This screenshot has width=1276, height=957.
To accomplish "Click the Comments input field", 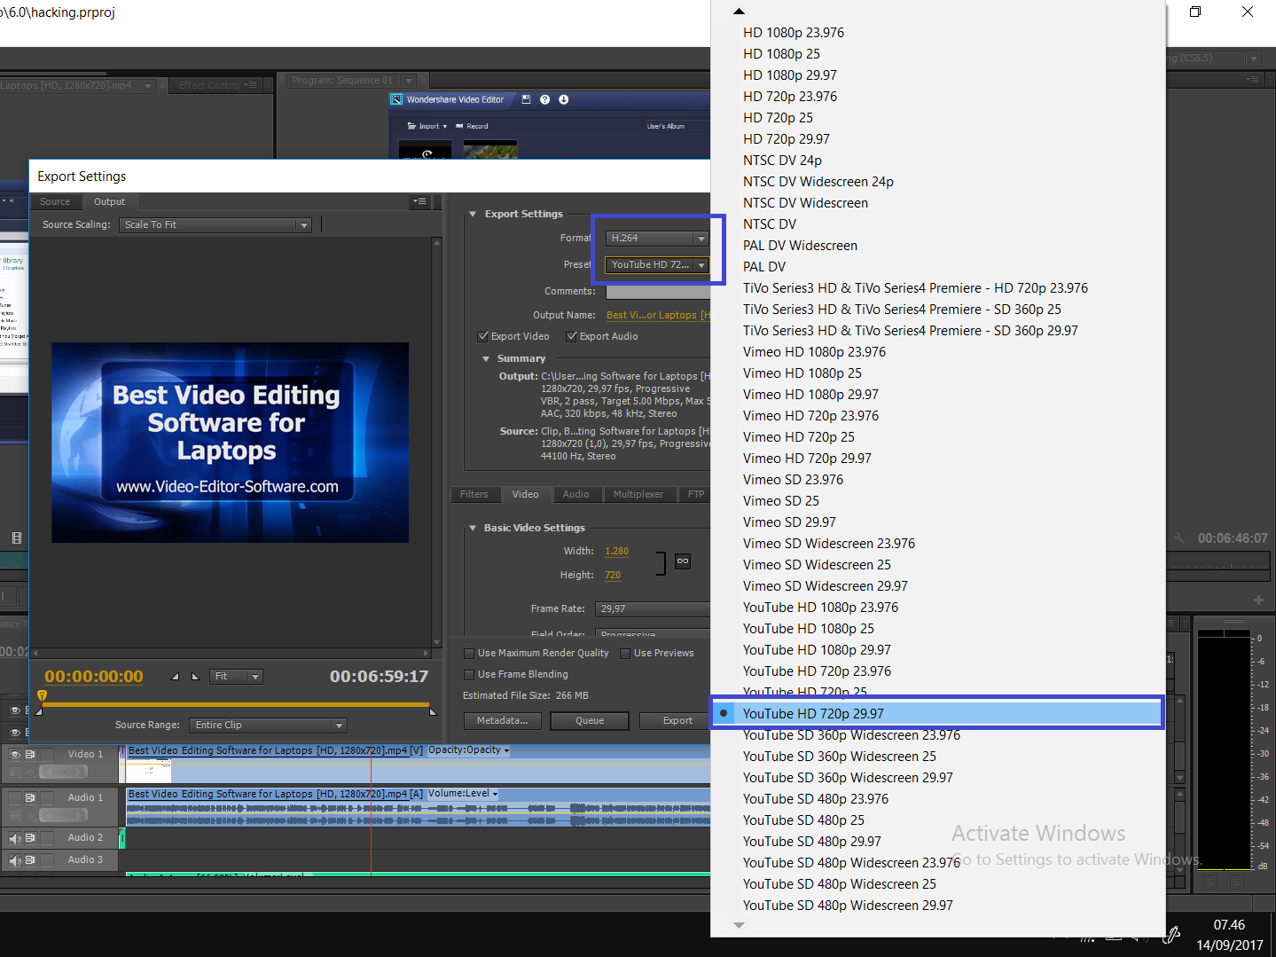I will (659, 292).
